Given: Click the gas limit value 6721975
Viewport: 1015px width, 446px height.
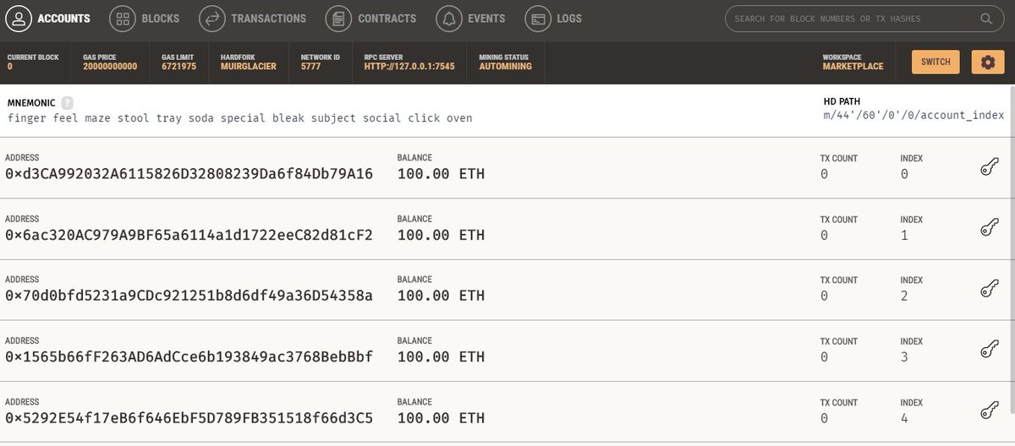Looking at the screenshot, I should point(178,66).
